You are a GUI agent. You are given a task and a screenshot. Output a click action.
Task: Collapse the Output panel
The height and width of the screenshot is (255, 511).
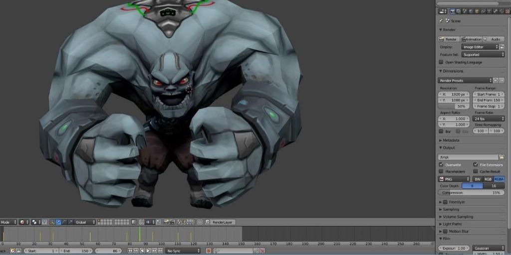[x=449, y=147]
